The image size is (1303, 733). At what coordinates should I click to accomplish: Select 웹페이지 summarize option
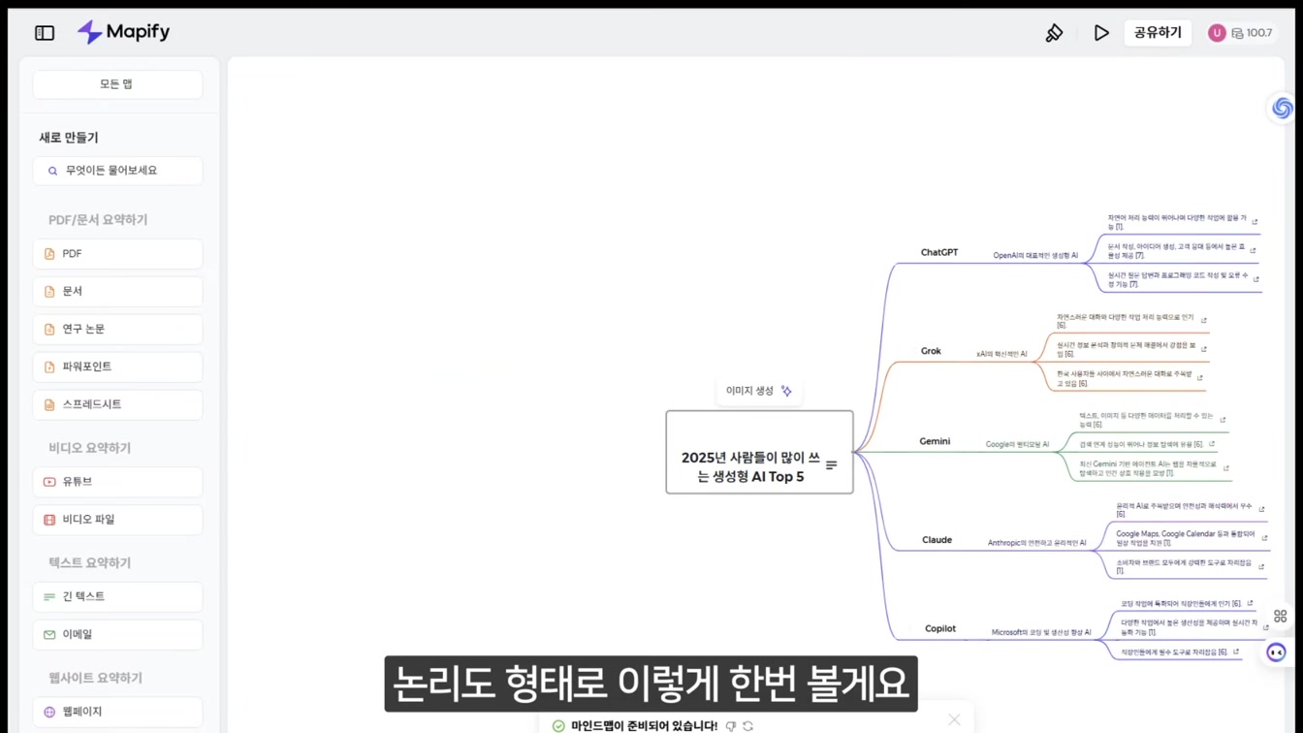pos(117,712)
